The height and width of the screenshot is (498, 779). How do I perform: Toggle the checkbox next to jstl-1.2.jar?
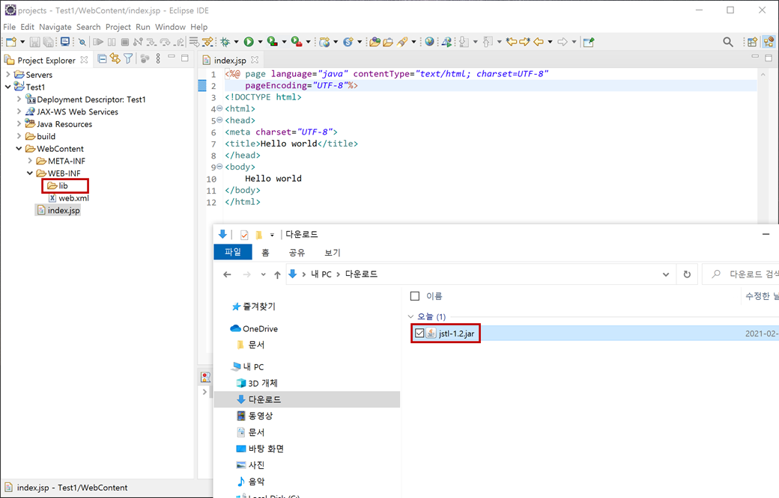(x=419, y=333)
